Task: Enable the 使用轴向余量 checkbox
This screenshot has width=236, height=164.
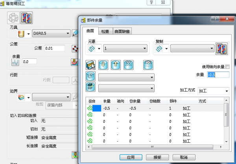Action: [x=227, y=66]
